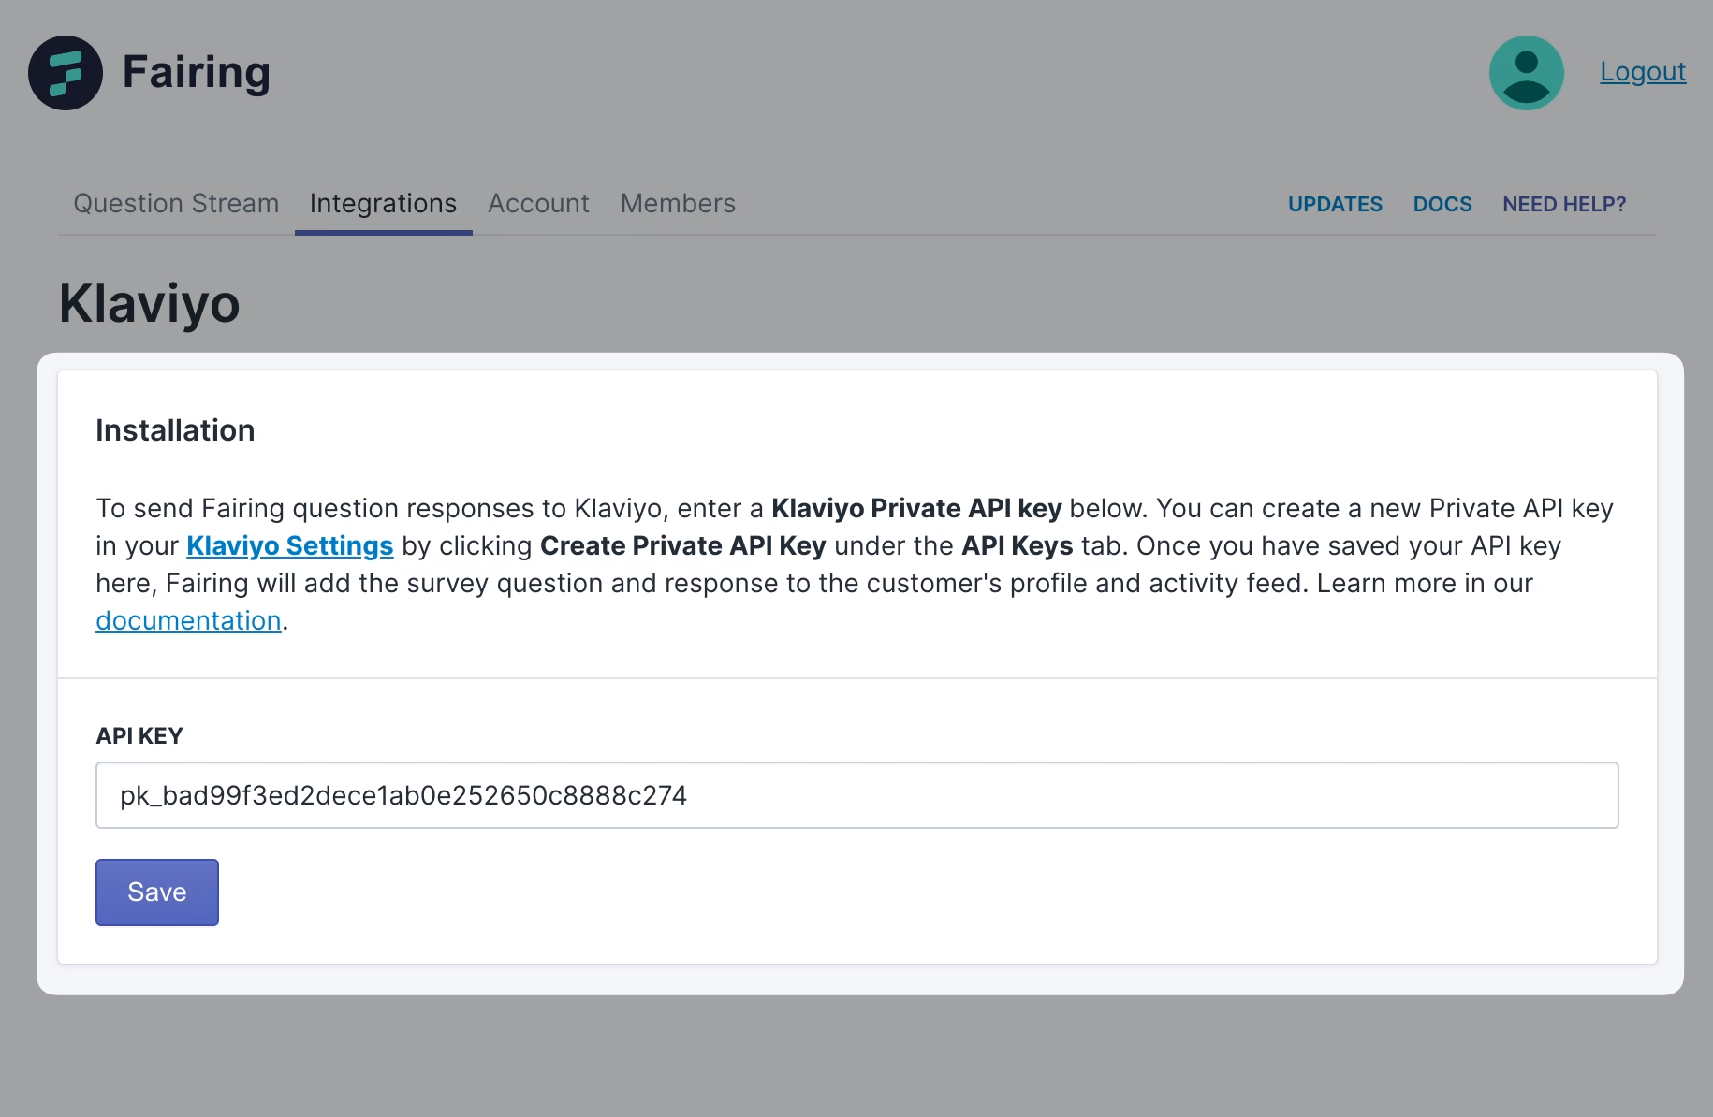Click the Fairing brand name text
Image resolution: width=1713 pixels, height=1117 pixels.
click(x=196, y=73)
